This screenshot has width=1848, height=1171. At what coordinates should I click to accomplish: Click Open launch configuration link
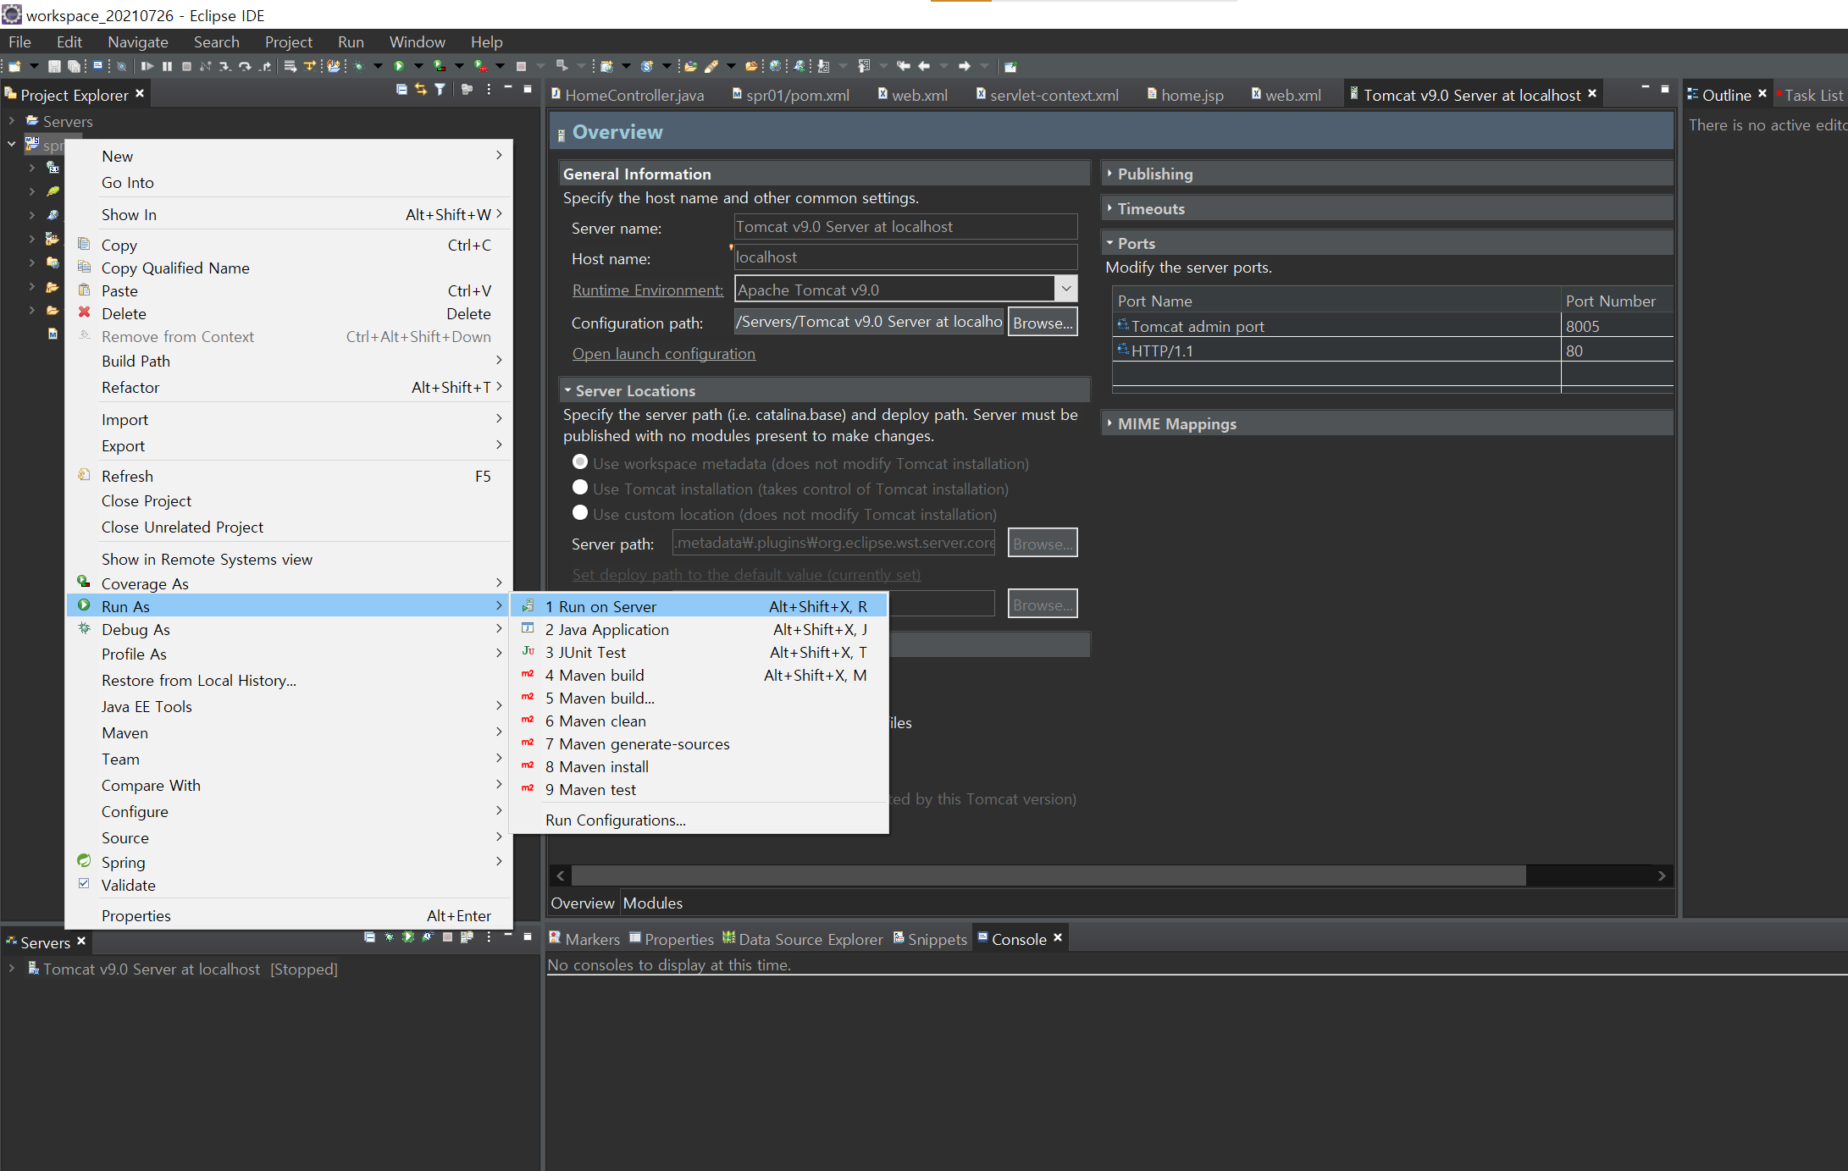click(x=663, y=354)
